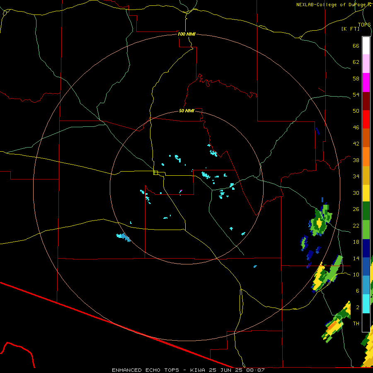
Task: Pick the bright yellow legend swatch
Action: [366, 193]
